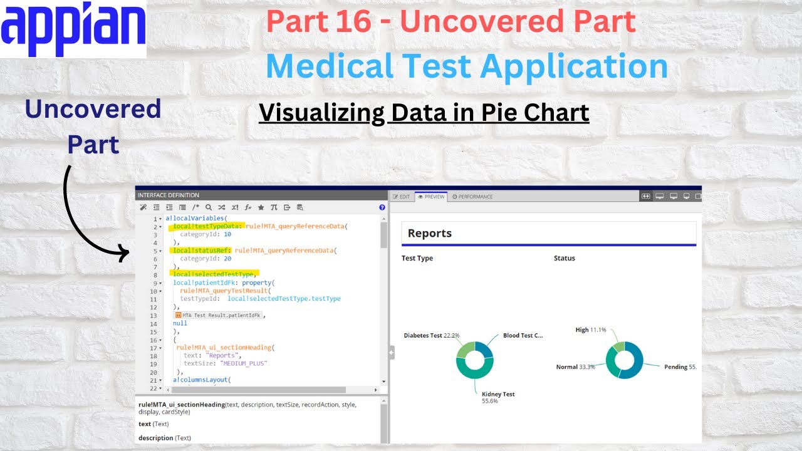This screenshot has height=451, width=802.
Task: Select the first desktop monitor preview icon
Action: 660,196
